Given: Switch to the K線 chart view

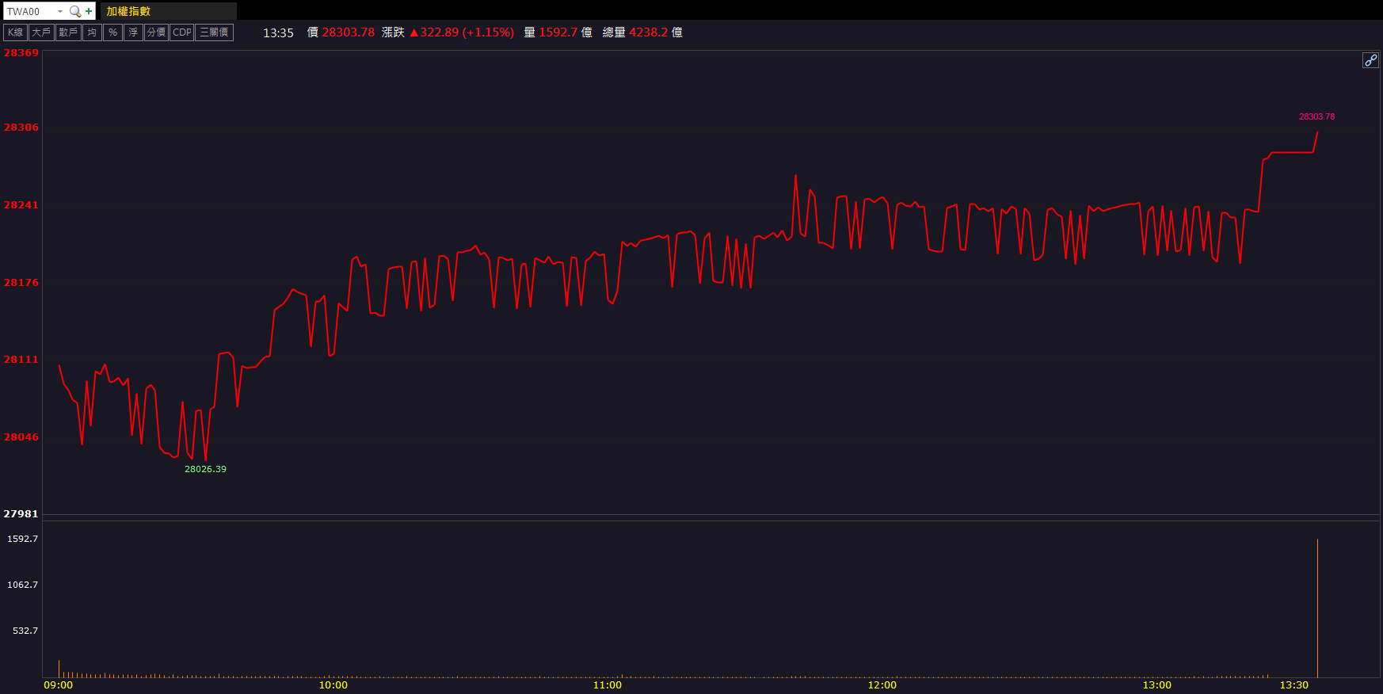Looking at the screenshot, I should click(16, 32).
